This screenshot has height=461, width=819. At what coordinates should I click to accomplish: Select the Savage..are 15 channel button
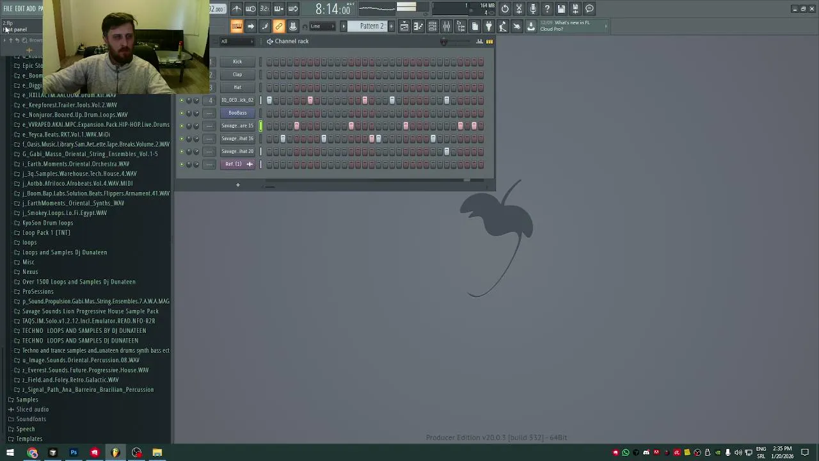click(237, 126)
